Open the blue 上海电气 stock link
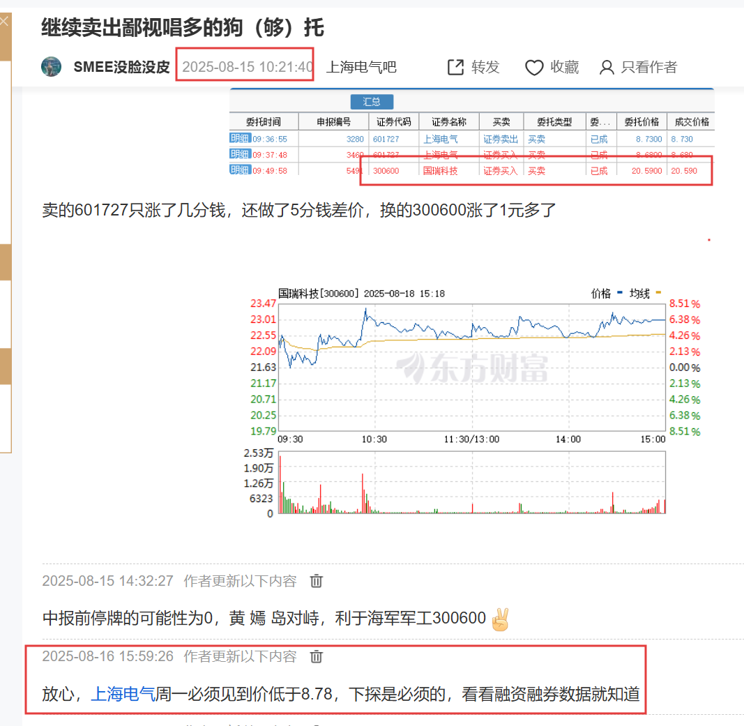The image size is (744, 726). [x=123, y=694]
